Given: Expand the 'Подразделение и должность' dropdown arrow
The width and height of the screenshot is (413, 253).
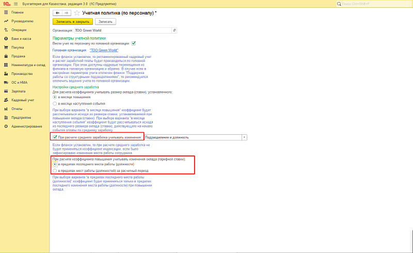Looking at the screenshot, I should (244, 137).
